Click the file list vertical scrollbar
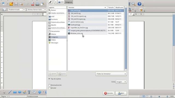The image size is (175, 98). (x=126, y=38)
